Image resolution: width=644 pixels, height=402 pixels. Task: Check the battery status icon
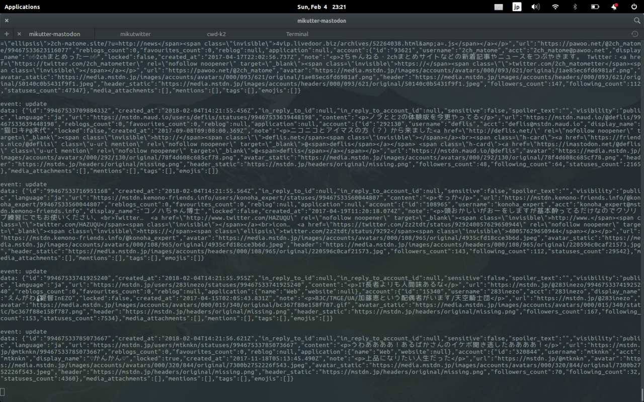tap(595, 7)
